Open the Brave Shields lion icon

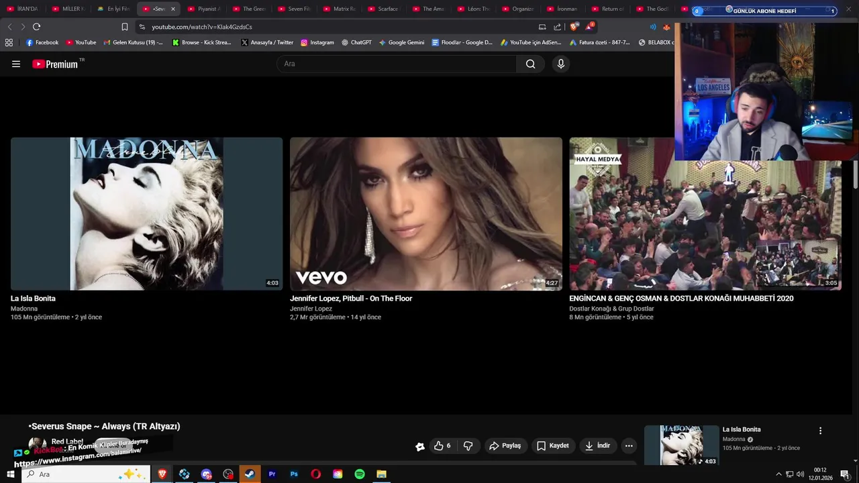[x=574, y=27]
